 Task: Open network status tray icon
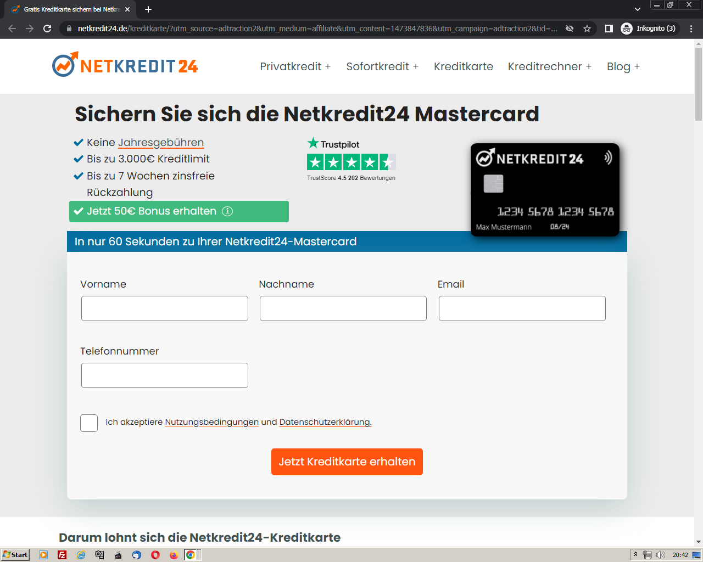pyautogui.click(x=648, y=555)
